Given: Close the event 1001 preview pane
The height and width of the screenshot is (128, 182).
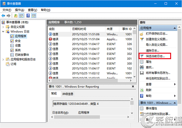Looking at the screenshot, I should (133, 87).
